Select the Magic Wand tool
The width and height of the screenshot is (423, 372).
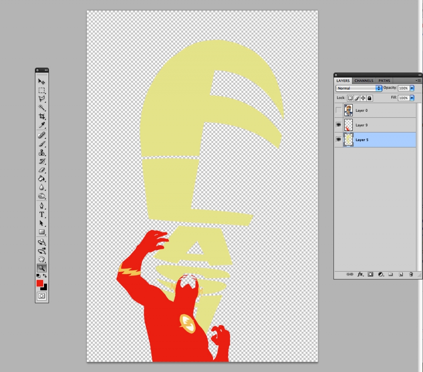point(41,108)
